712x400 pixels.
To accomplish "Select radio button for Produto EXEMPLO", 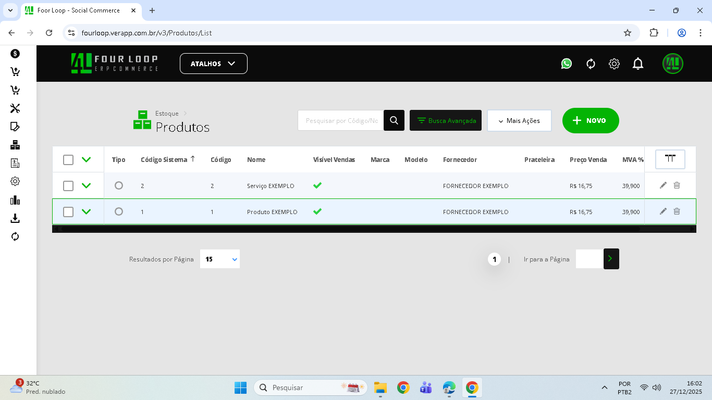I will [x=119, y=211].
